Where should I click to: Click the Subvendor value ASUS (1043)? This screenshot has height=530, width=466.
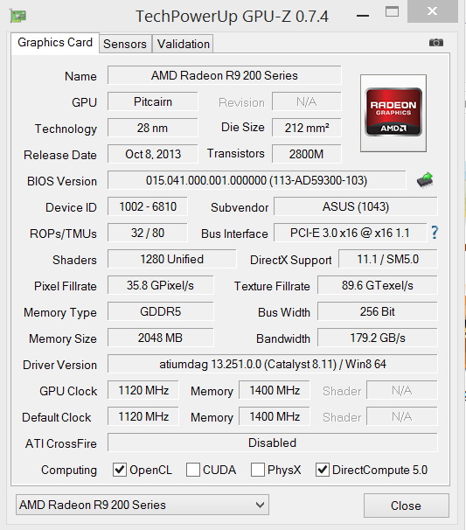tap(356, 206)
